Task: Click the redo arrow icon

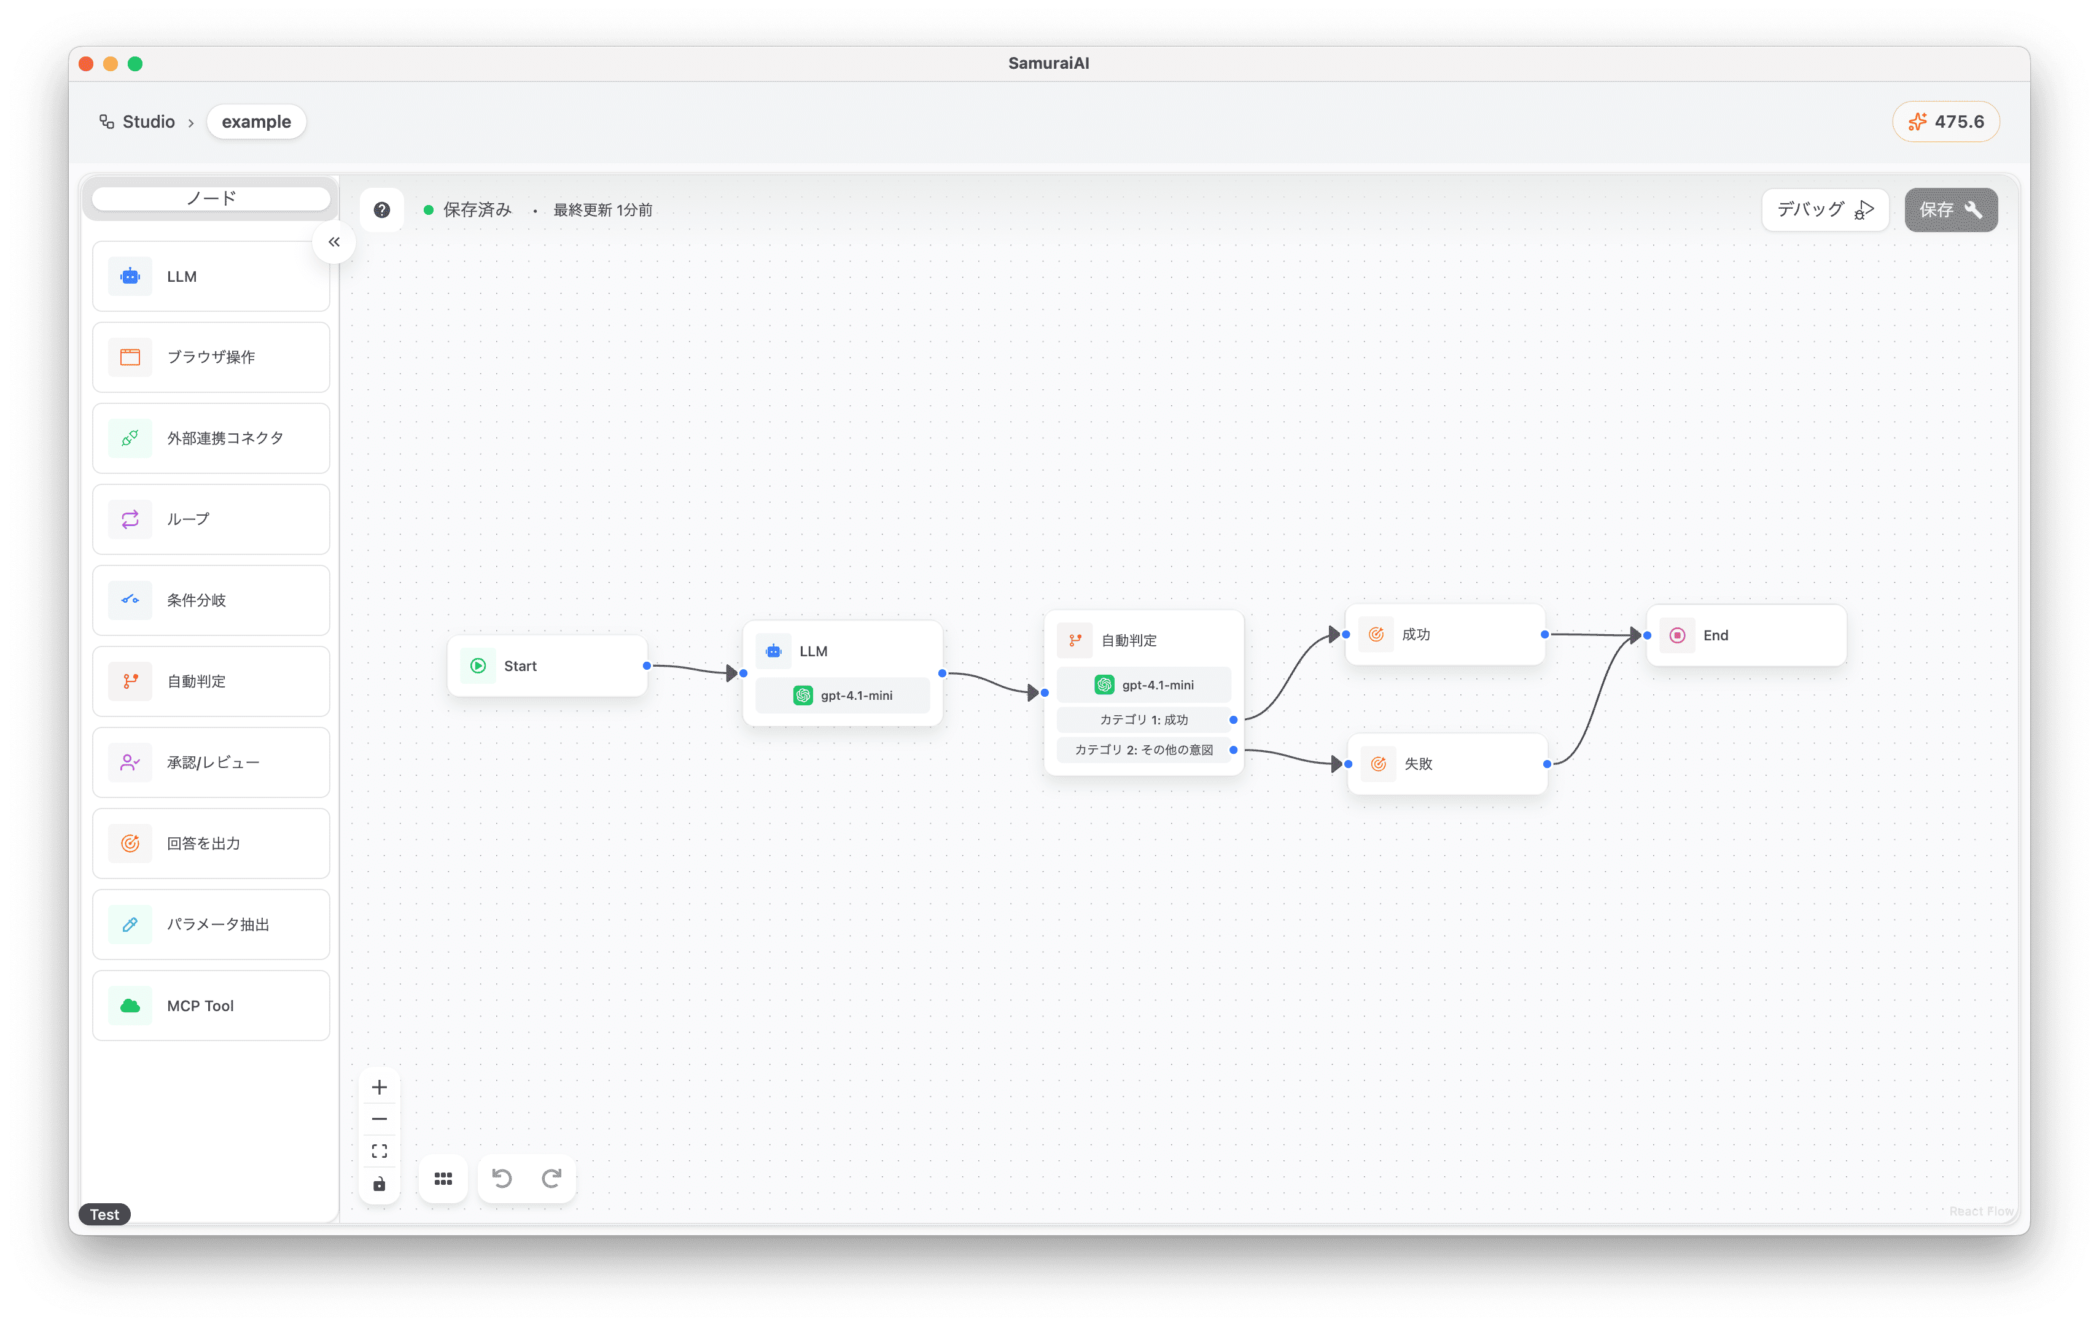Action: pyautogui.click(x=551, y=1179)
